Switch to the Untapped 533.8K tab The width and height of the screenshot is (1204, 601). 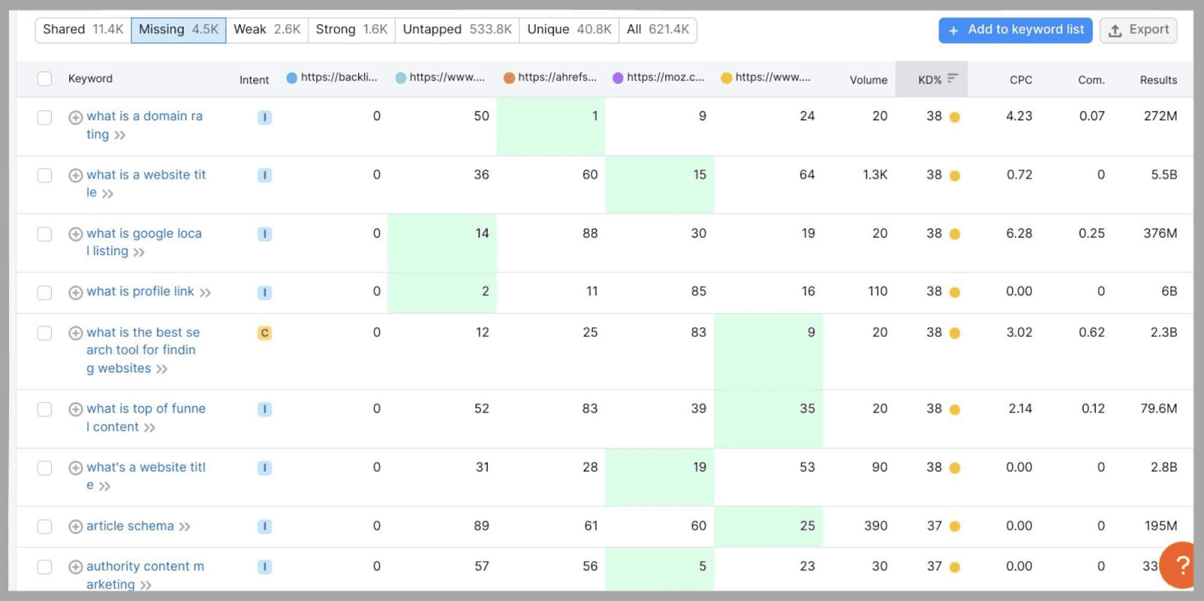(x=457, y=29)
